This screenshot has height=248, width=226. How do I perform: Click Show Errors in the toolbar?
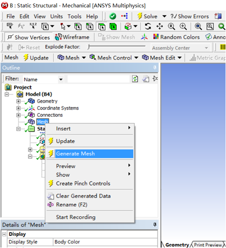tap(189, 16)
